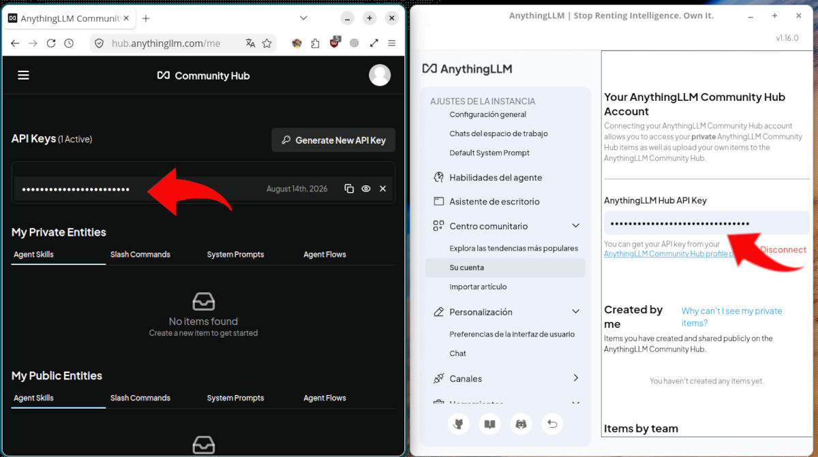Viewport: 818px width, 457px height.
Task: Click Why can't I see my private items
Action: [732, 317]
